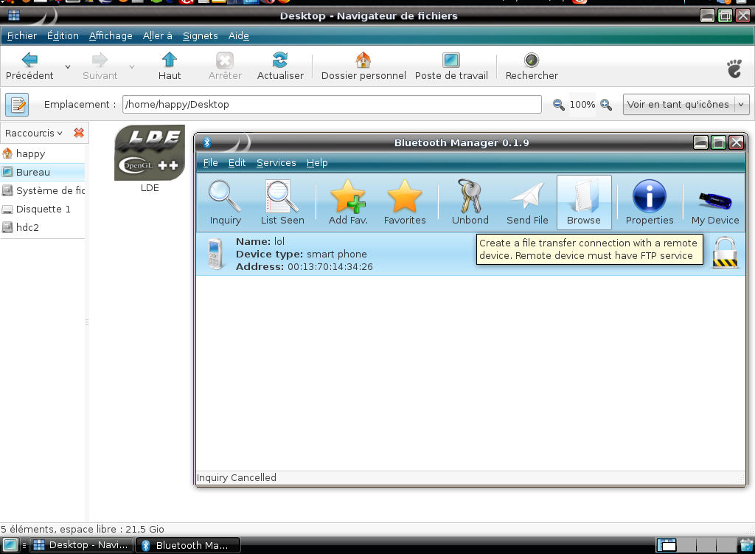Click the Emplacement path input field
This screenshot has height=554, width=755.
(x=332, y=105)
